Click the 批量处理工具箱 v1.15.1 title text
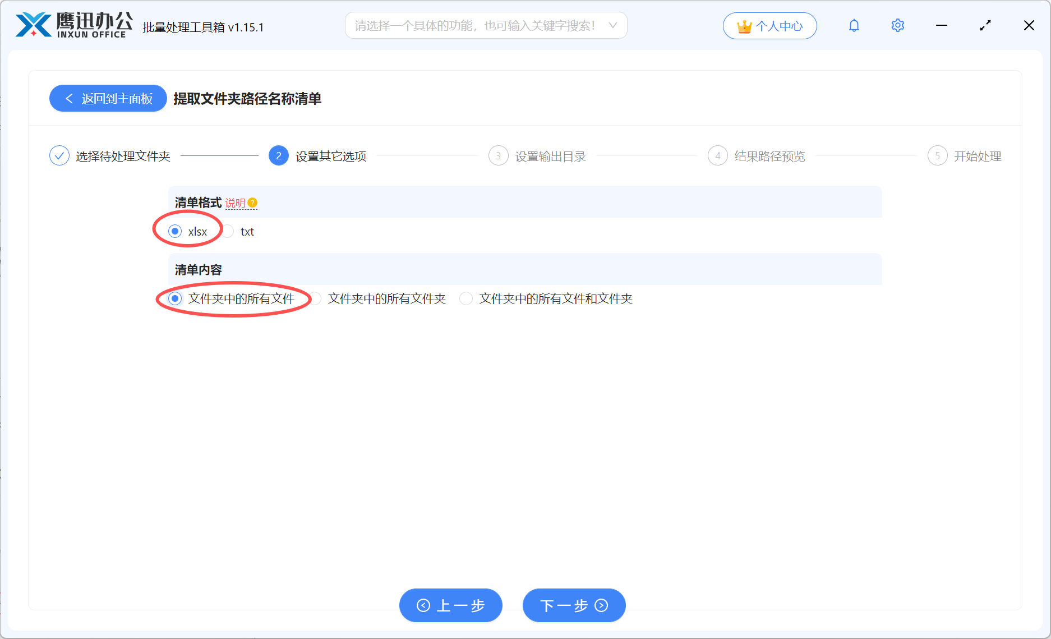 click(203, 27)
